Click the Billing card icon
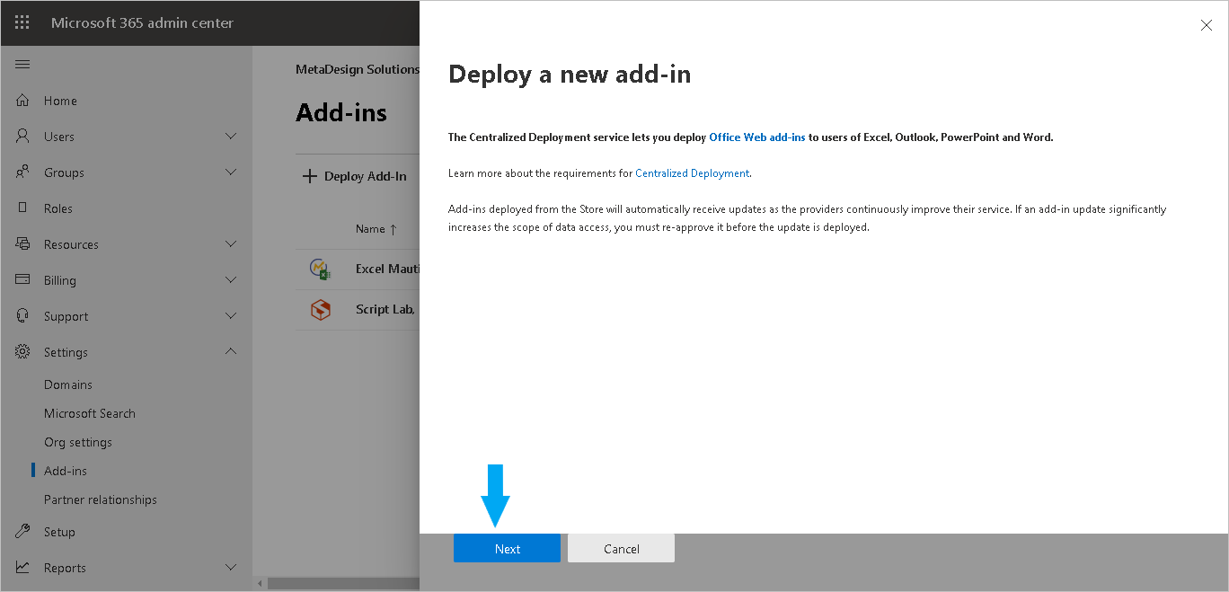 pyautogui.click(x=23, y=280)
